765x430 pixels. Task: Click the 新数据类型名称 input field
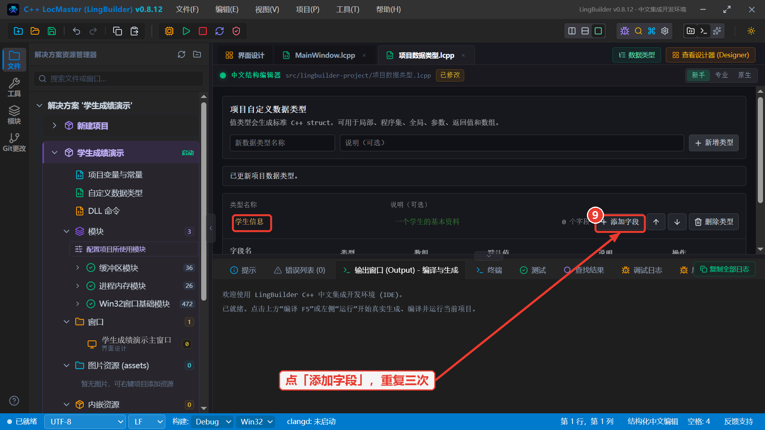[282, 143]
